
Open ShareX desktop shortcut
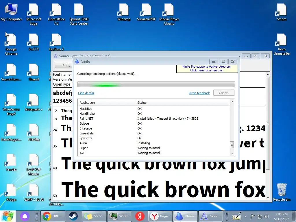[34, 73]
